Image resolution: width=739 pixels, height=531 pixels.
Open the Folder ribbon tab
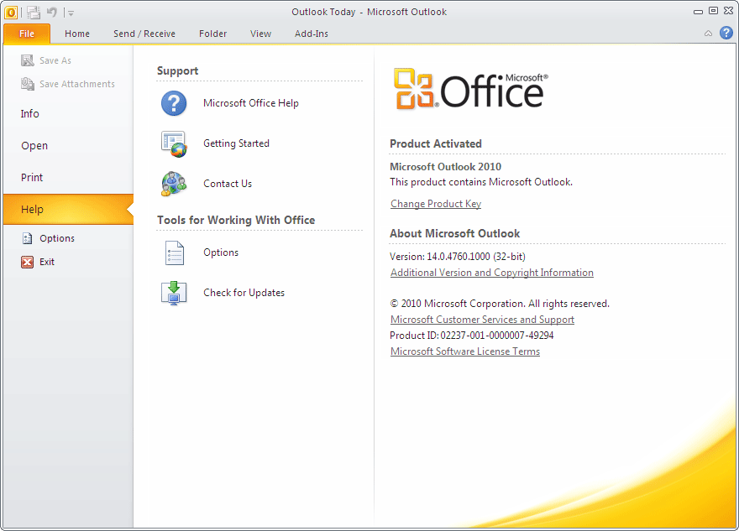click(212, 34)
